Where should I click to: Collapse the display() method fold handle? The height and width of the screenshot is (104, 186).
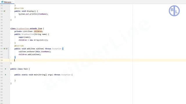pyautogui.click(x=10, y=11)
